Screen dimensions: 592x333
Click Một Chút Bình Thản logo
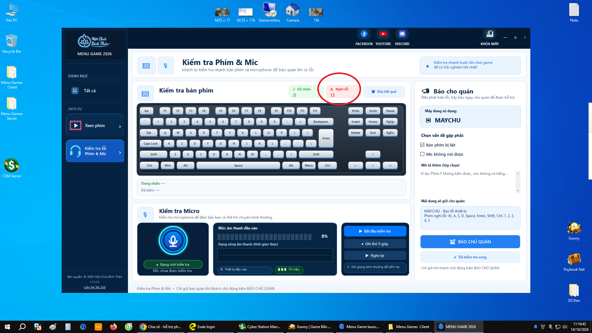coord(94,41)
